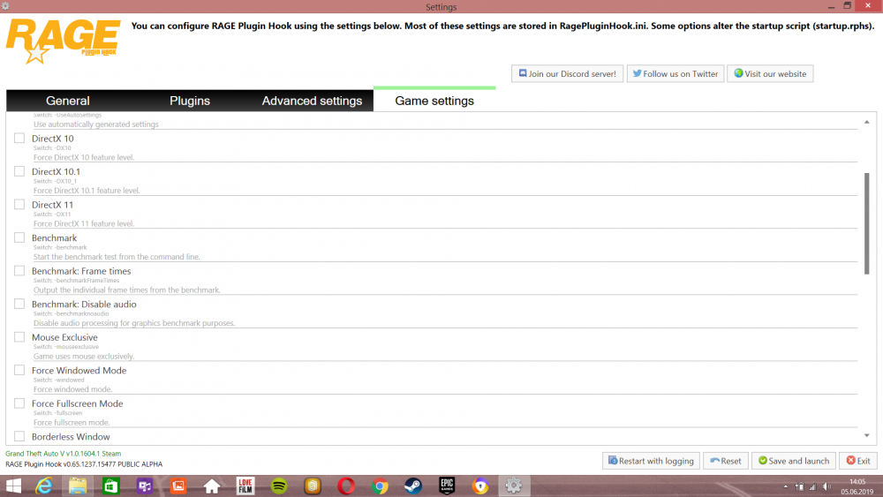Click 'Output the individual frame times' description
The image size is (883, 497).
126,290
